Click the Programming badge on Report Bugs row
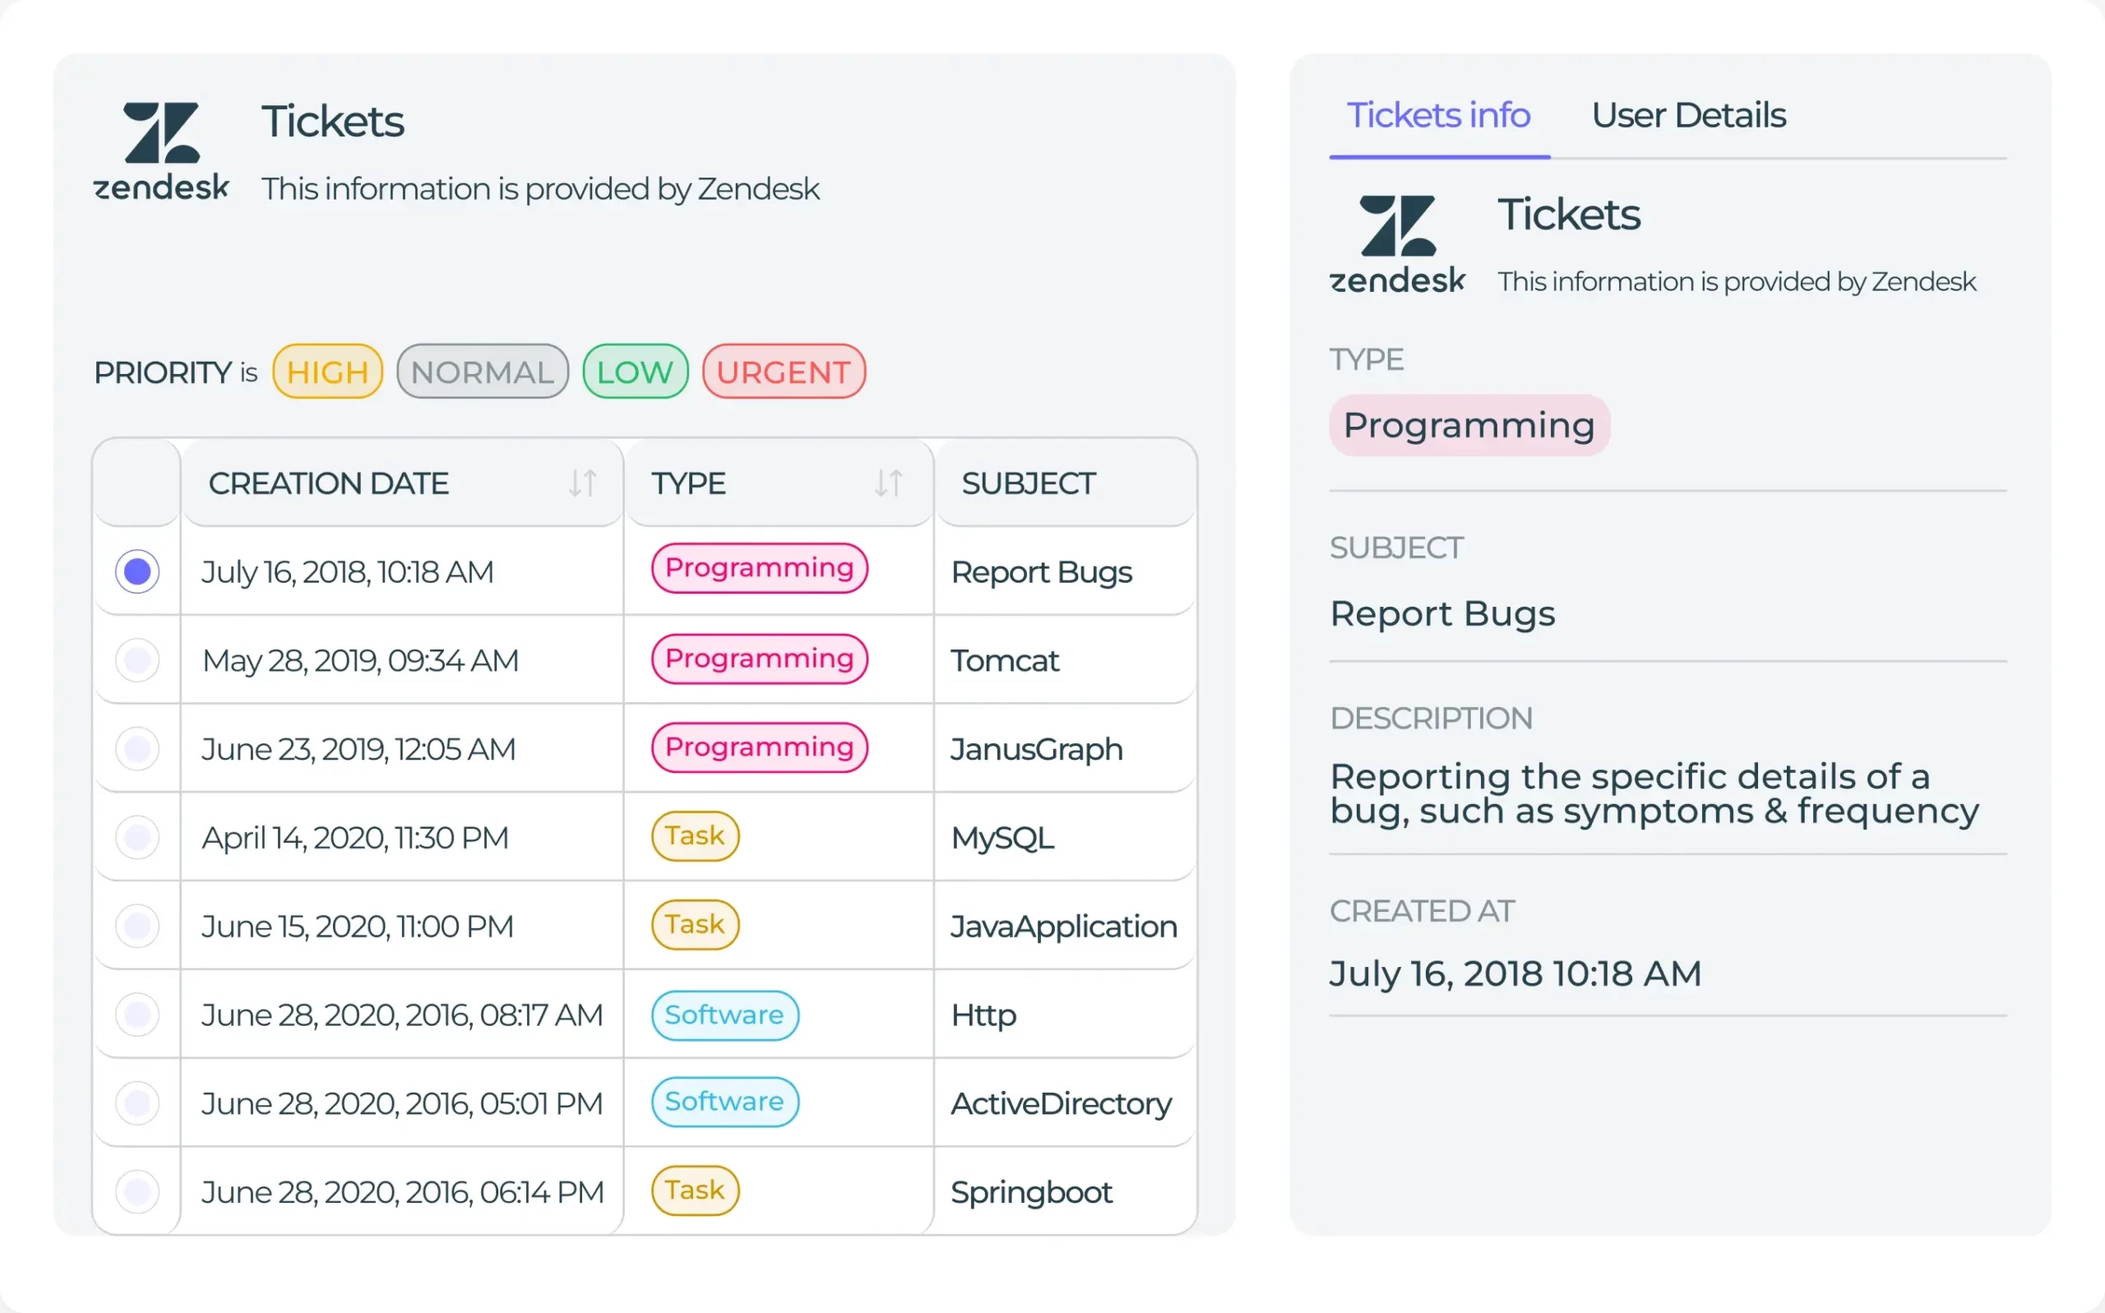 [x=758, y=569]
